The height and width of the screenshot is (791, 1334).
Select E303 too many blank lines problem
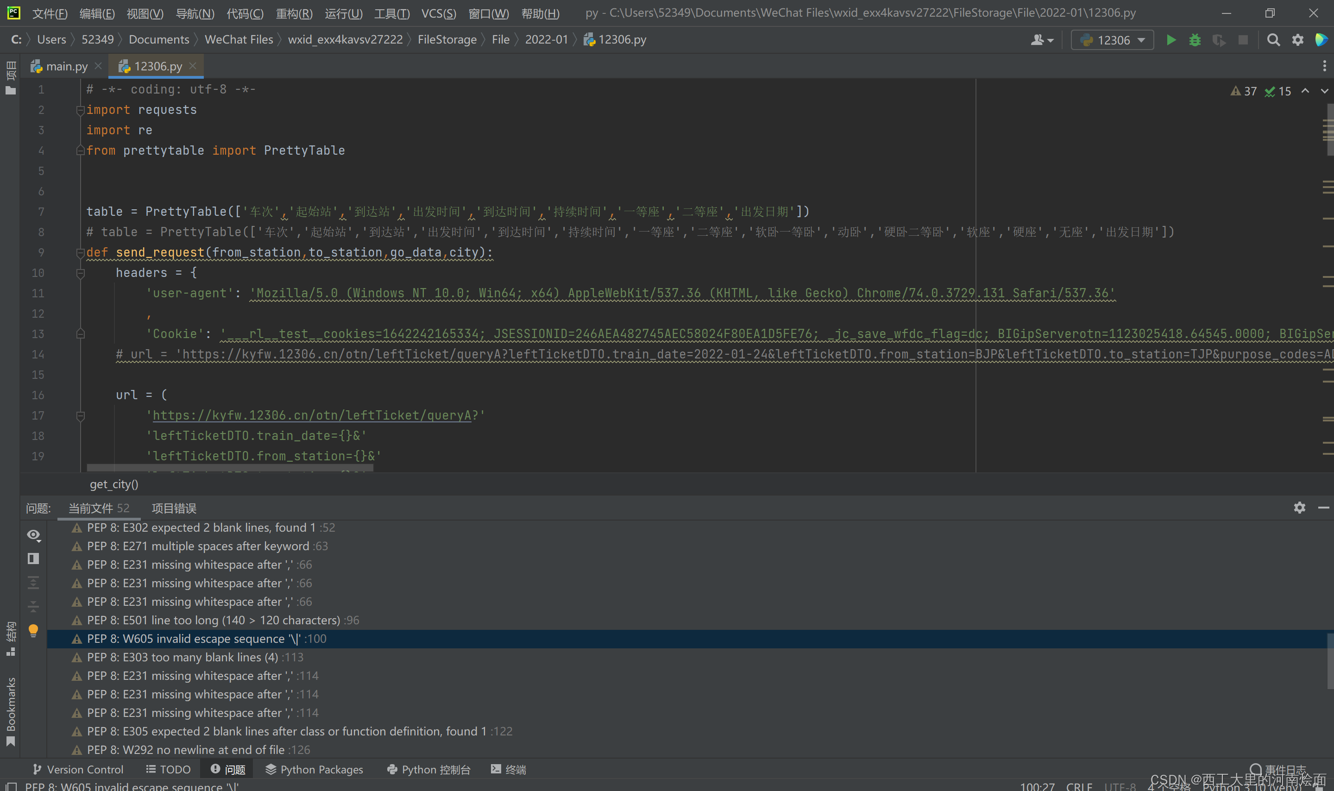pos(686,657)
